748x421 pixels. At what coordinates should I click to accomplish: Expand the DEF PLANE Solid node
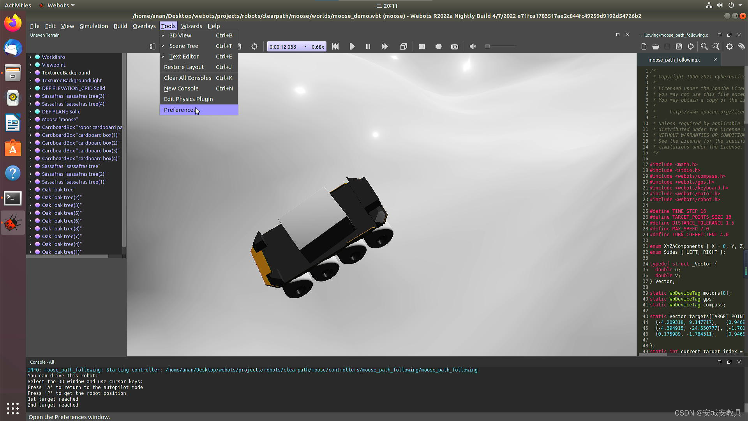tap(30, 111)
